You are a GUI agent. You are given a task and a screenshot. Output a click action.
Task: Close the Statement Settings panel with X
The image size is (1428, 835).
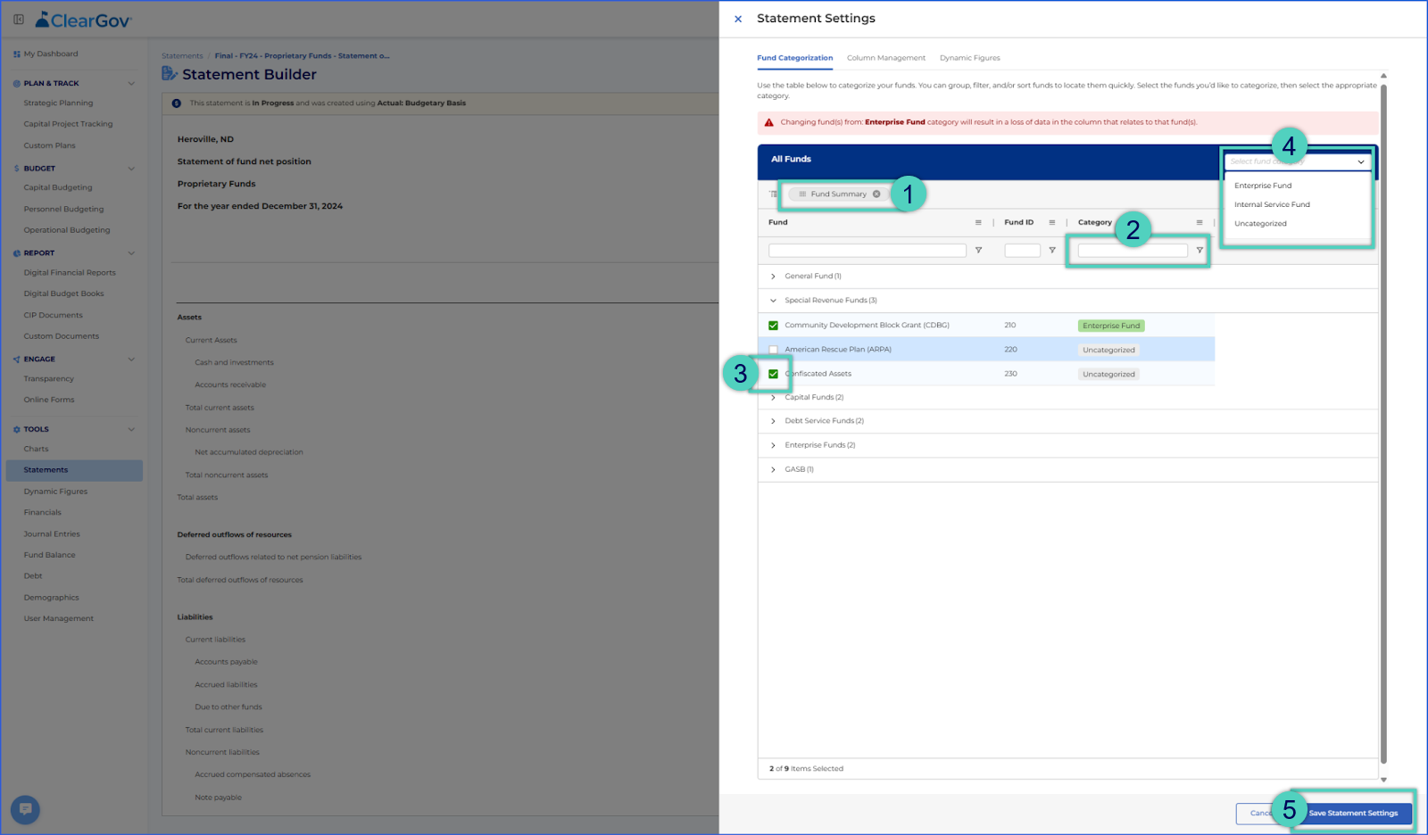(x=738, y=19)
